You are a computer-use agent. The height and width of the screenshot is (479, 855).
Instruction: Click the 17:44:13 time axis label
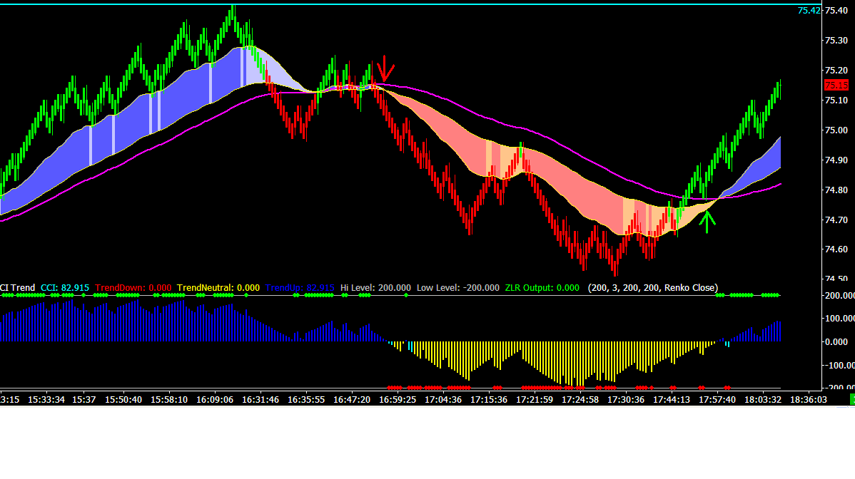click(x=672, y=400)
